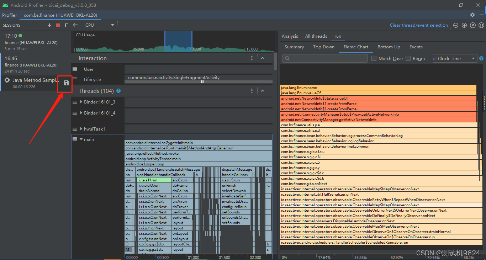Open the Summary tab
The height and width of the screenshot is (260, 486).
point(294,47)
